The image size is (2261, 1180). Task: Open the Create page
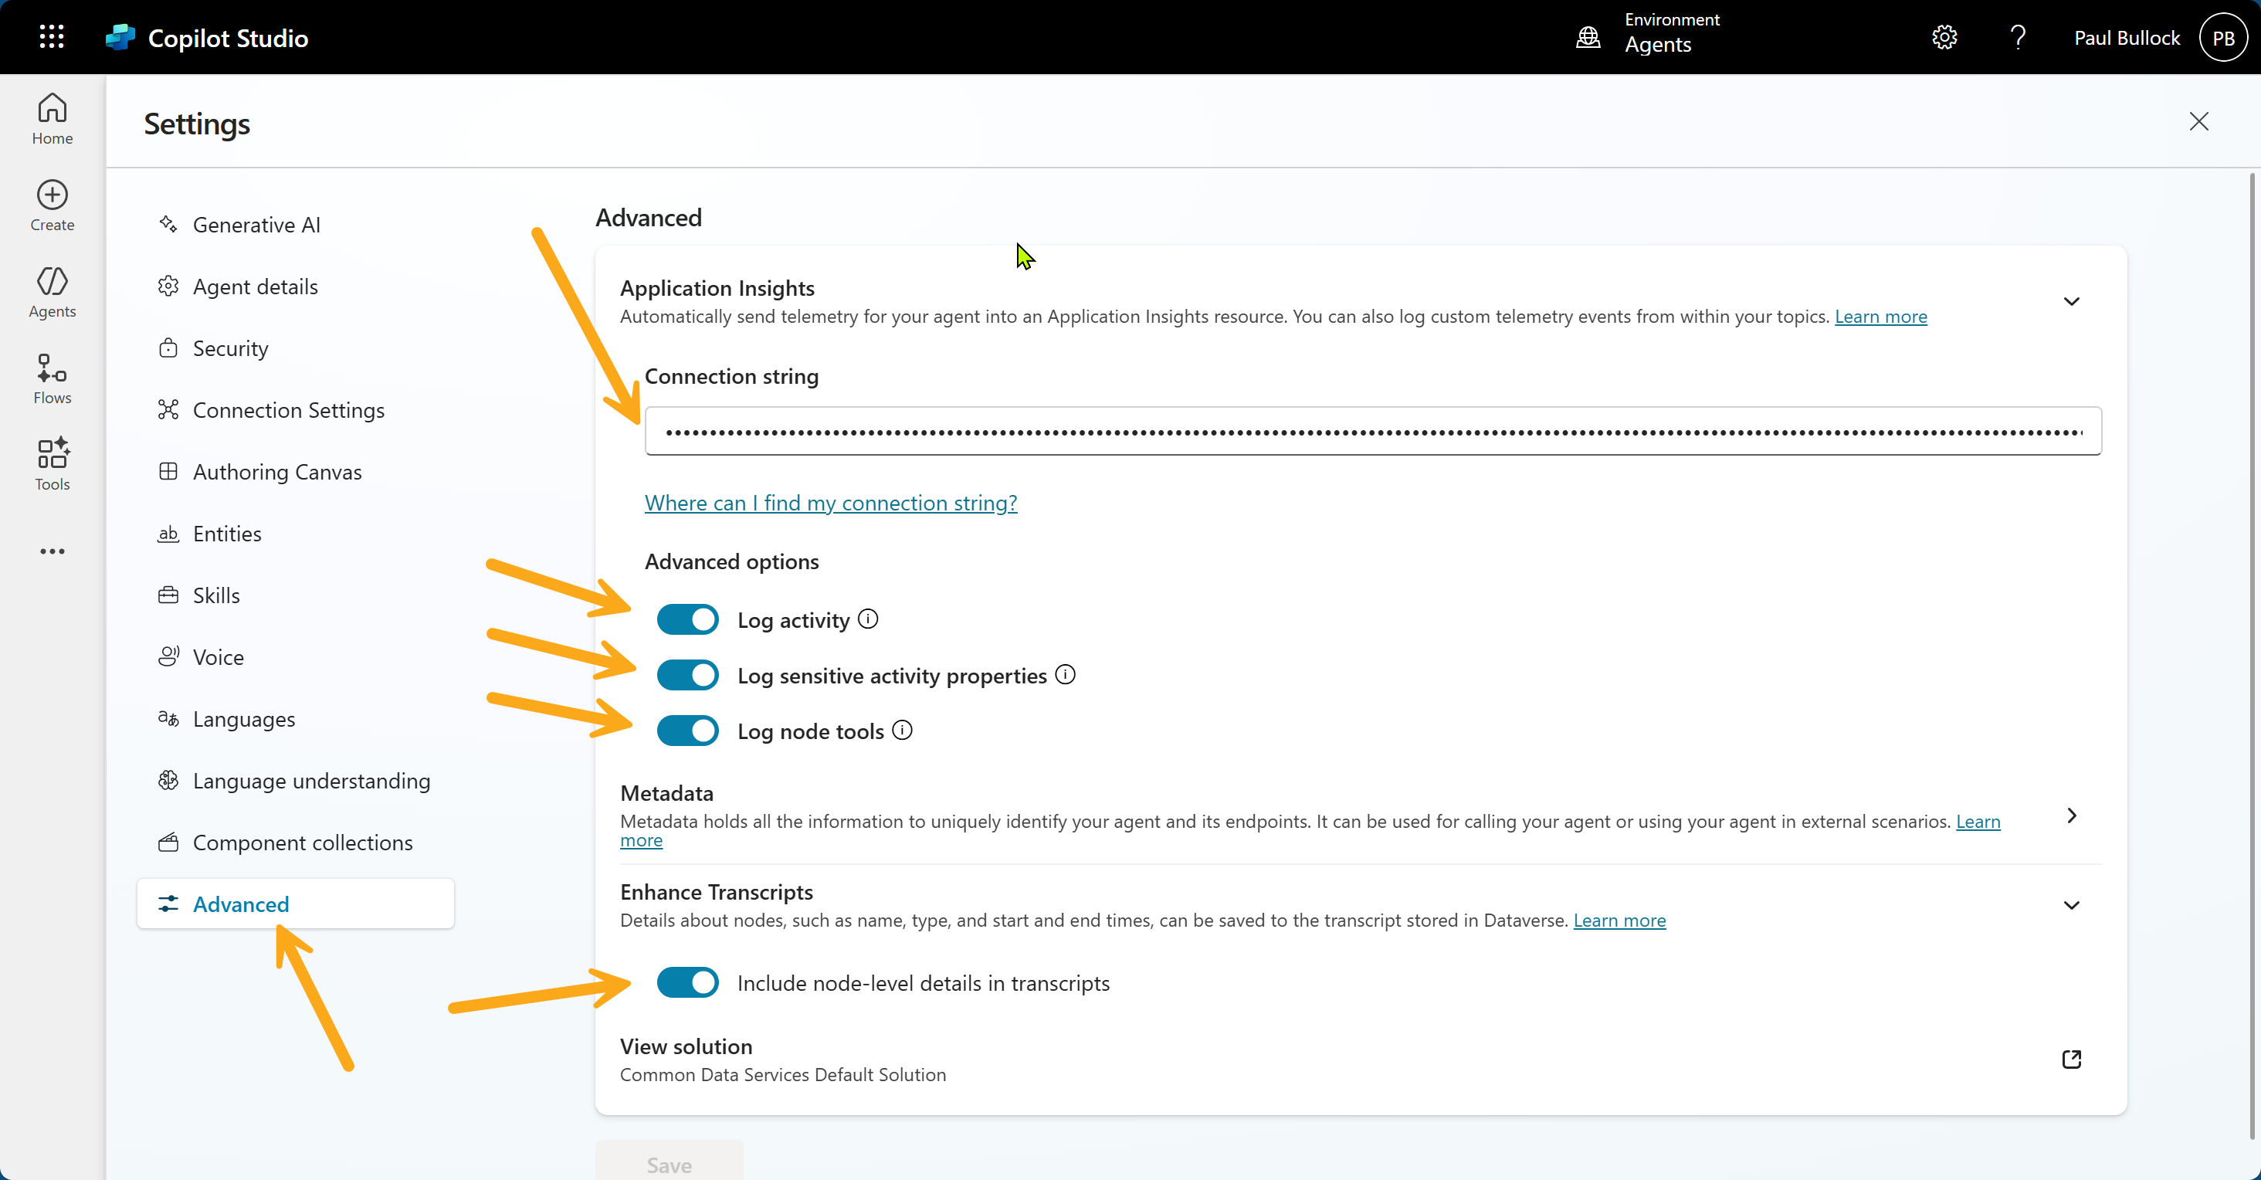(51, 204)
